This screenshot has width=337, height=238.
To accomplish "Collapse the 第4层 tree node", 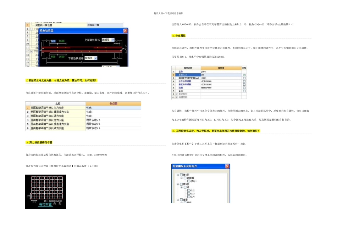I will click(178, 175).
